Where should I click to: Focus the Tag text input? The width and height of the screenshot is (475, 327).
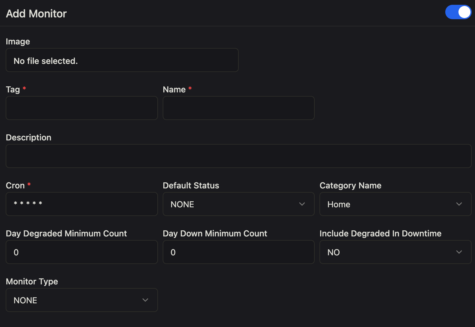[x=82, y=108]
